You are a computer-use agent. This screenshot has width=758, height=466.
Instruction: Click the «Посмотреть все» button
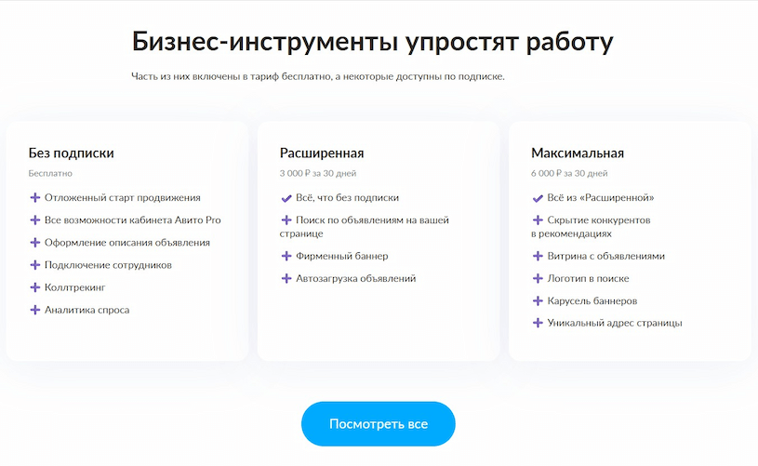[x=378, y=424]
